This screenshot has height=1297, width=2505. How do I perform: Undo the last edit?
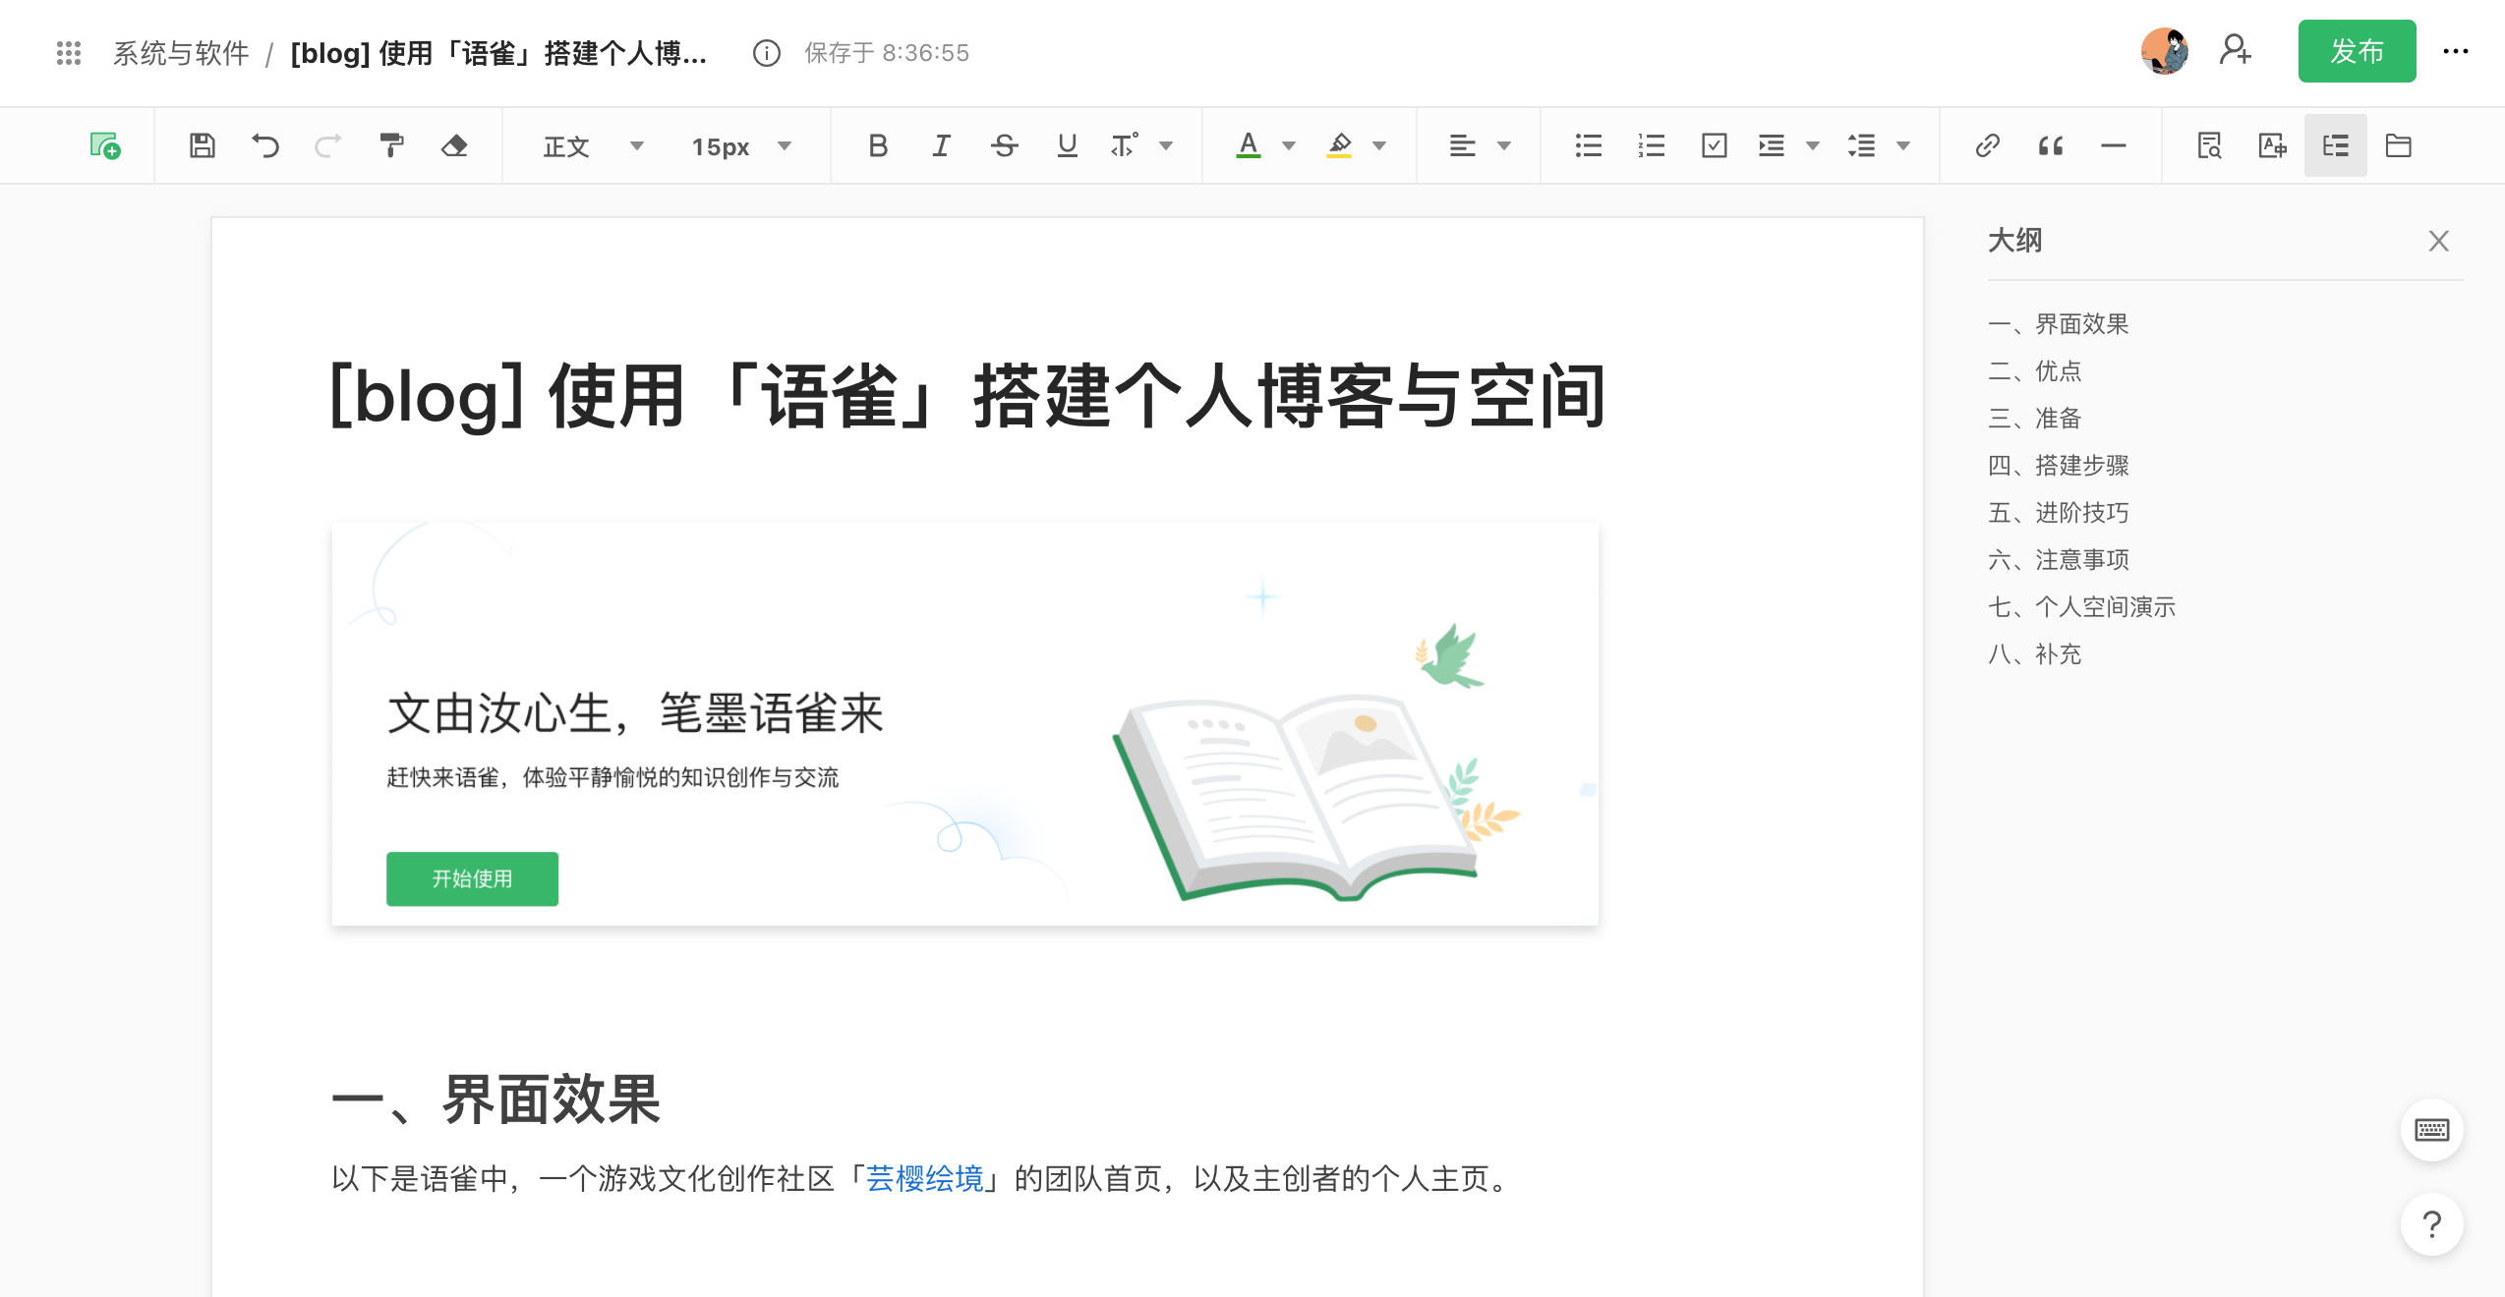(x=264, y=145)
